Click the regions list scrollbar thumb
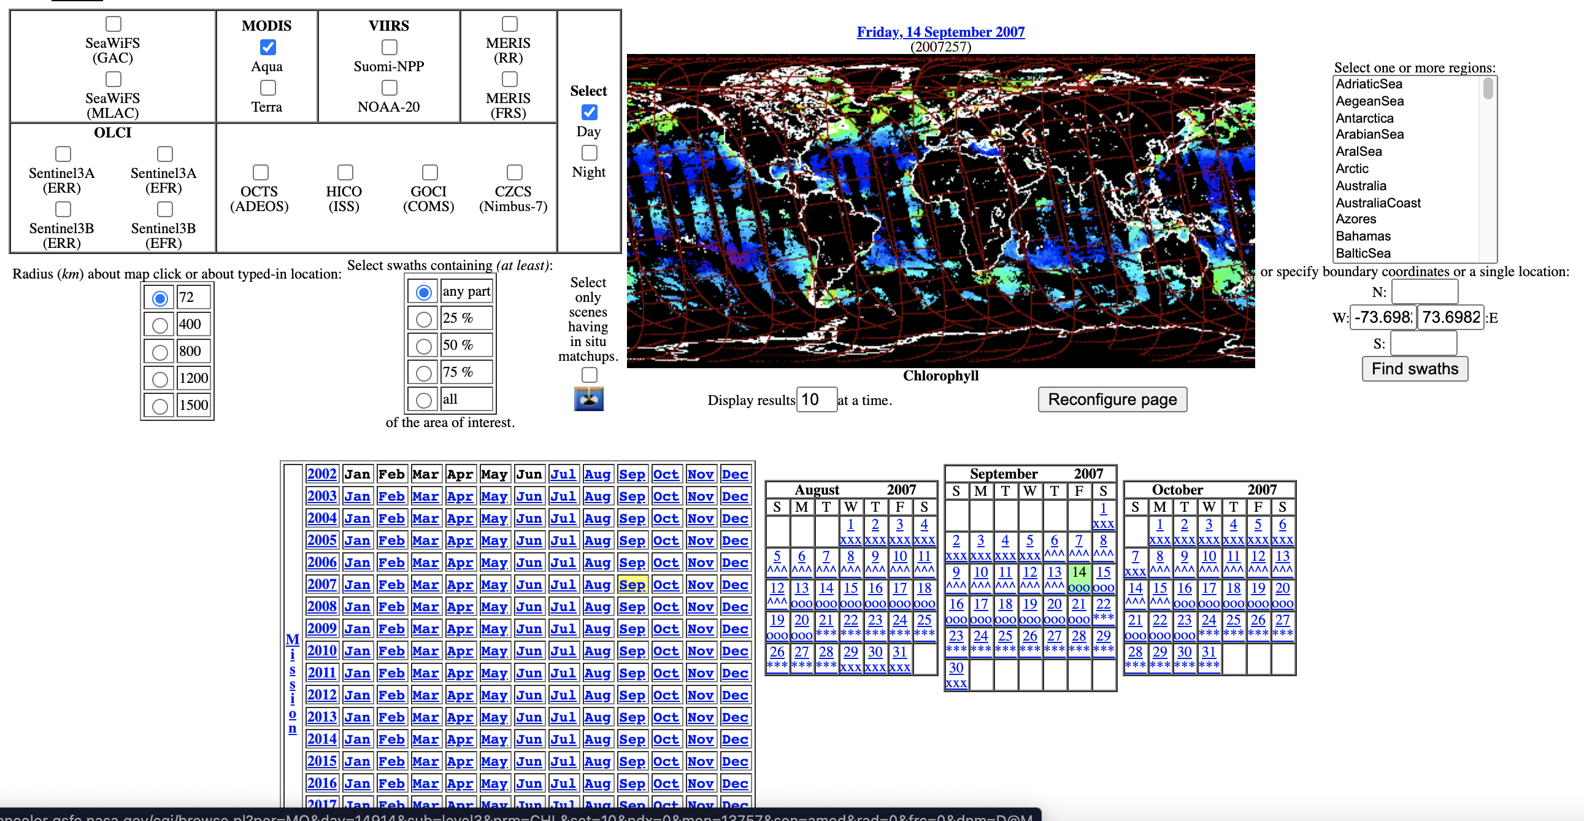 click(1488, 88)
